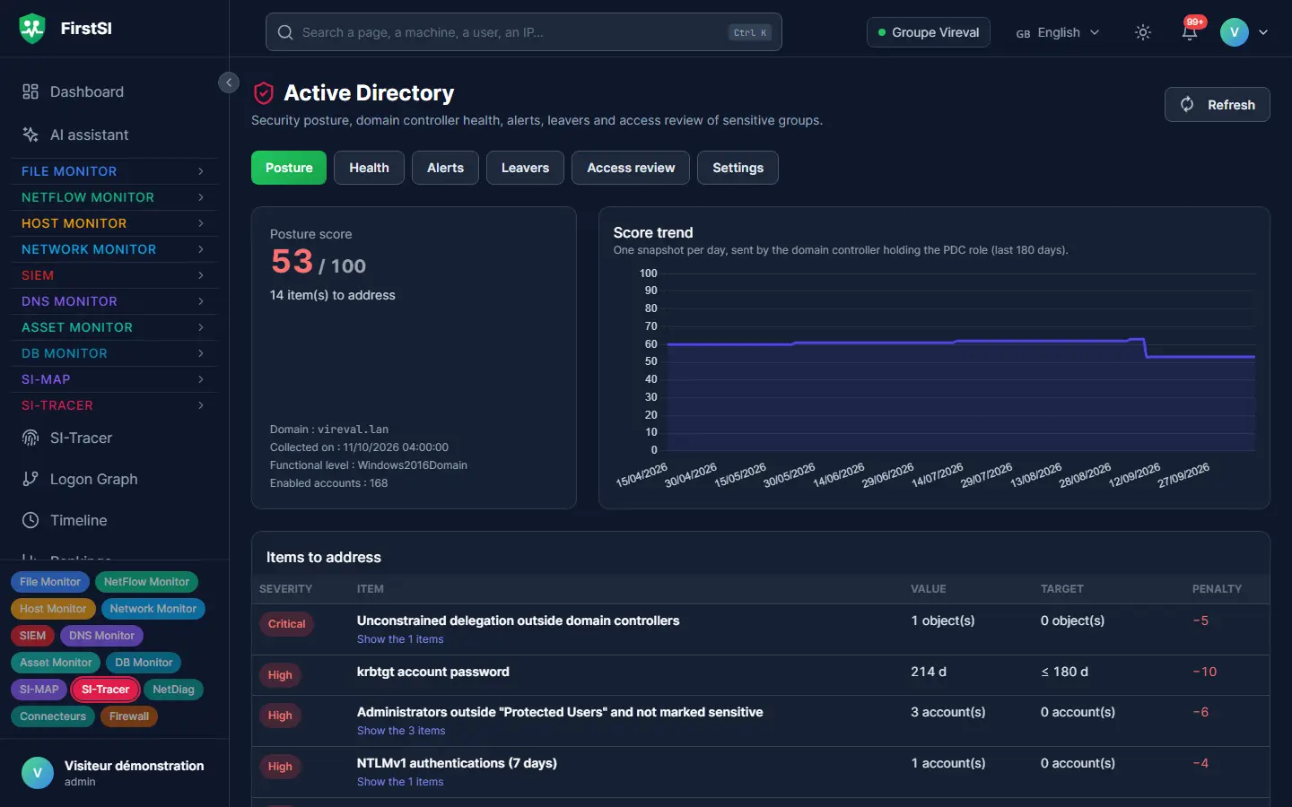Expand the NETFLOW MONITOR section

[x=114, y=197]
